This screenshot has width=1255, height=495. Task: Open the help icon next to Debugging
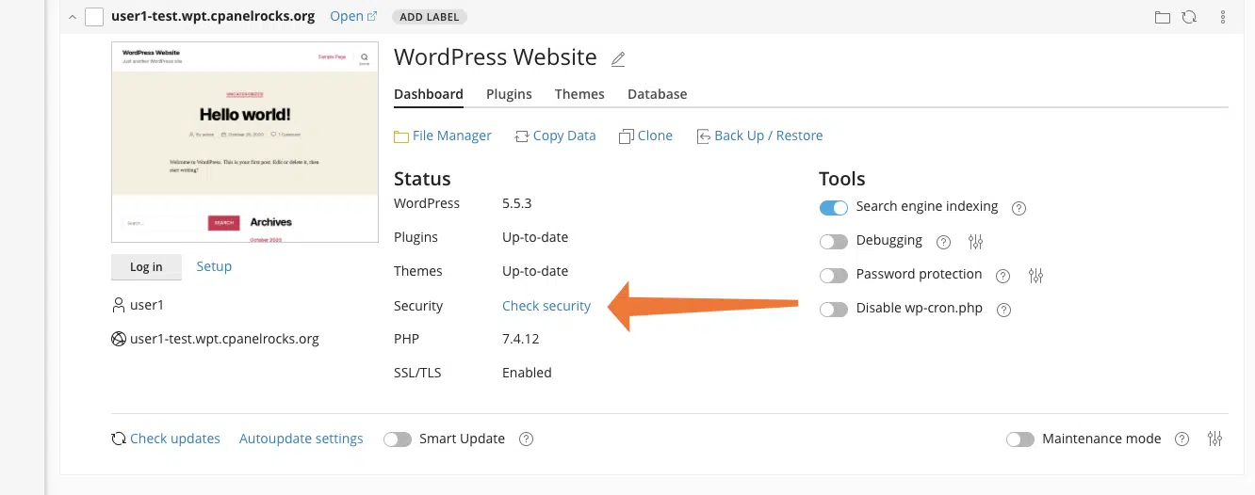943,242
